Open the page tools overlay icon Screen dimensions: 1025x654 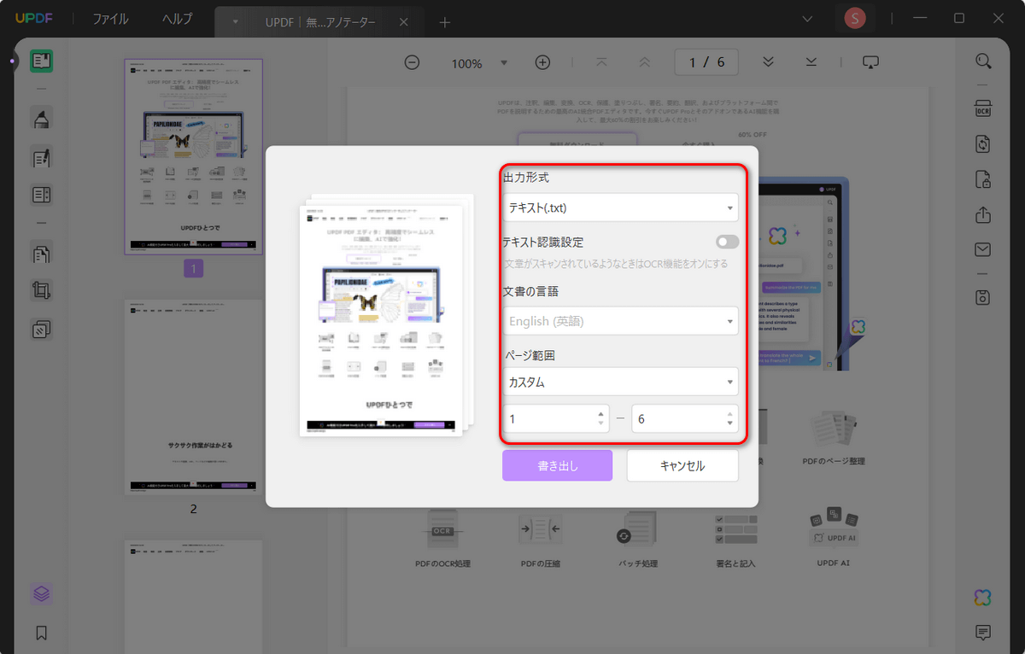(41, 329)
